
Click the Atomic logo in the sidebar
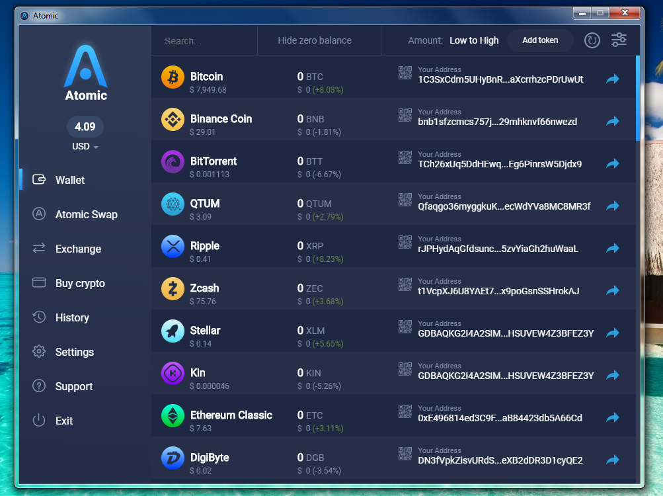click(86, 73)
